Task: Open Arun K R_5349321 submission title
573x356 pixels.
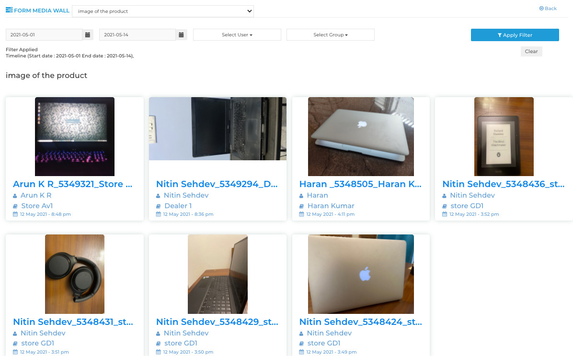Action: click(x=73, y=184)
